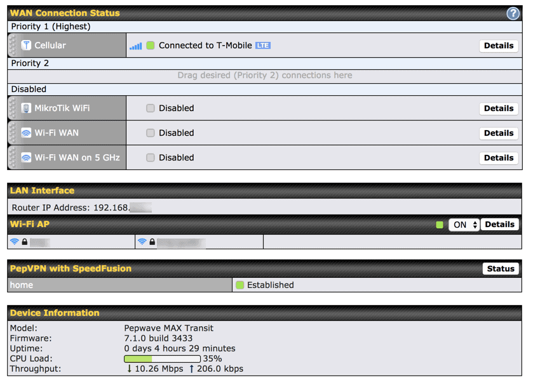Click the Wi-Fi WAN on 5 GHz label
533x387 pixels.
coord(77,158)
